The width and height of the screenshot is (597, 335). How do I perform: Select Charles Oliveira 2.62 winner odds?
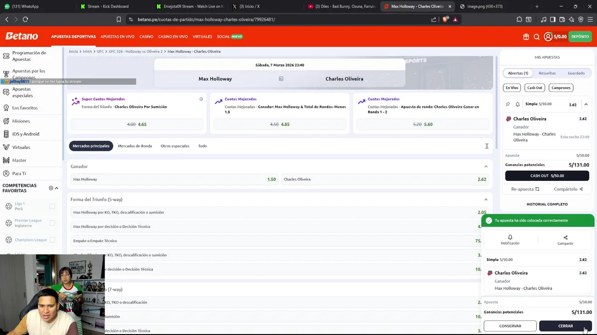click(385, 179)
